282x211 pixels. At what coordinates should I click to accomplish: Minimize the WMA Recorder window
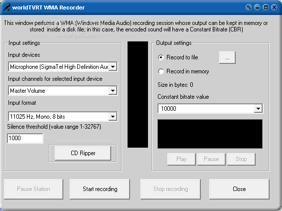coord(258,7)
